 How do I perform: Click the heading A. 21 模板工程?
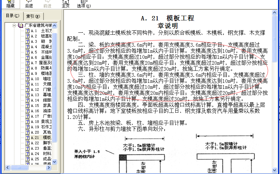(167, 18)
